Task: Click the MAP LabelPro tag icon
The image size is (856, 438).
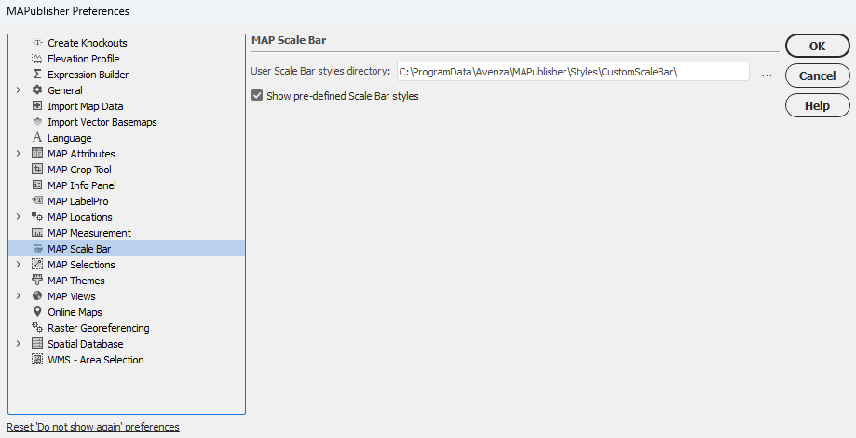Action: pyautogui.click(x=37, y=201)
